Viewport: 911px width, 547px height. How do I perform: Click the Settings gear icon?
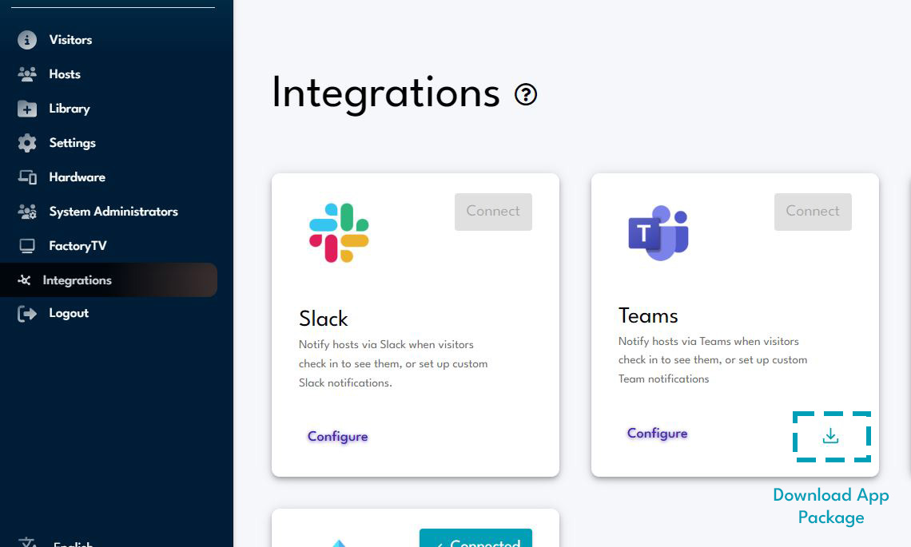[x=27, y=142]
